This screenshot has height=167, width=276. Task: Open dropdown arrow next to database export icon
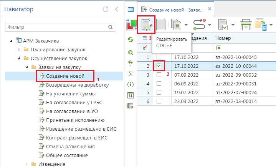(x=271, y=25)
